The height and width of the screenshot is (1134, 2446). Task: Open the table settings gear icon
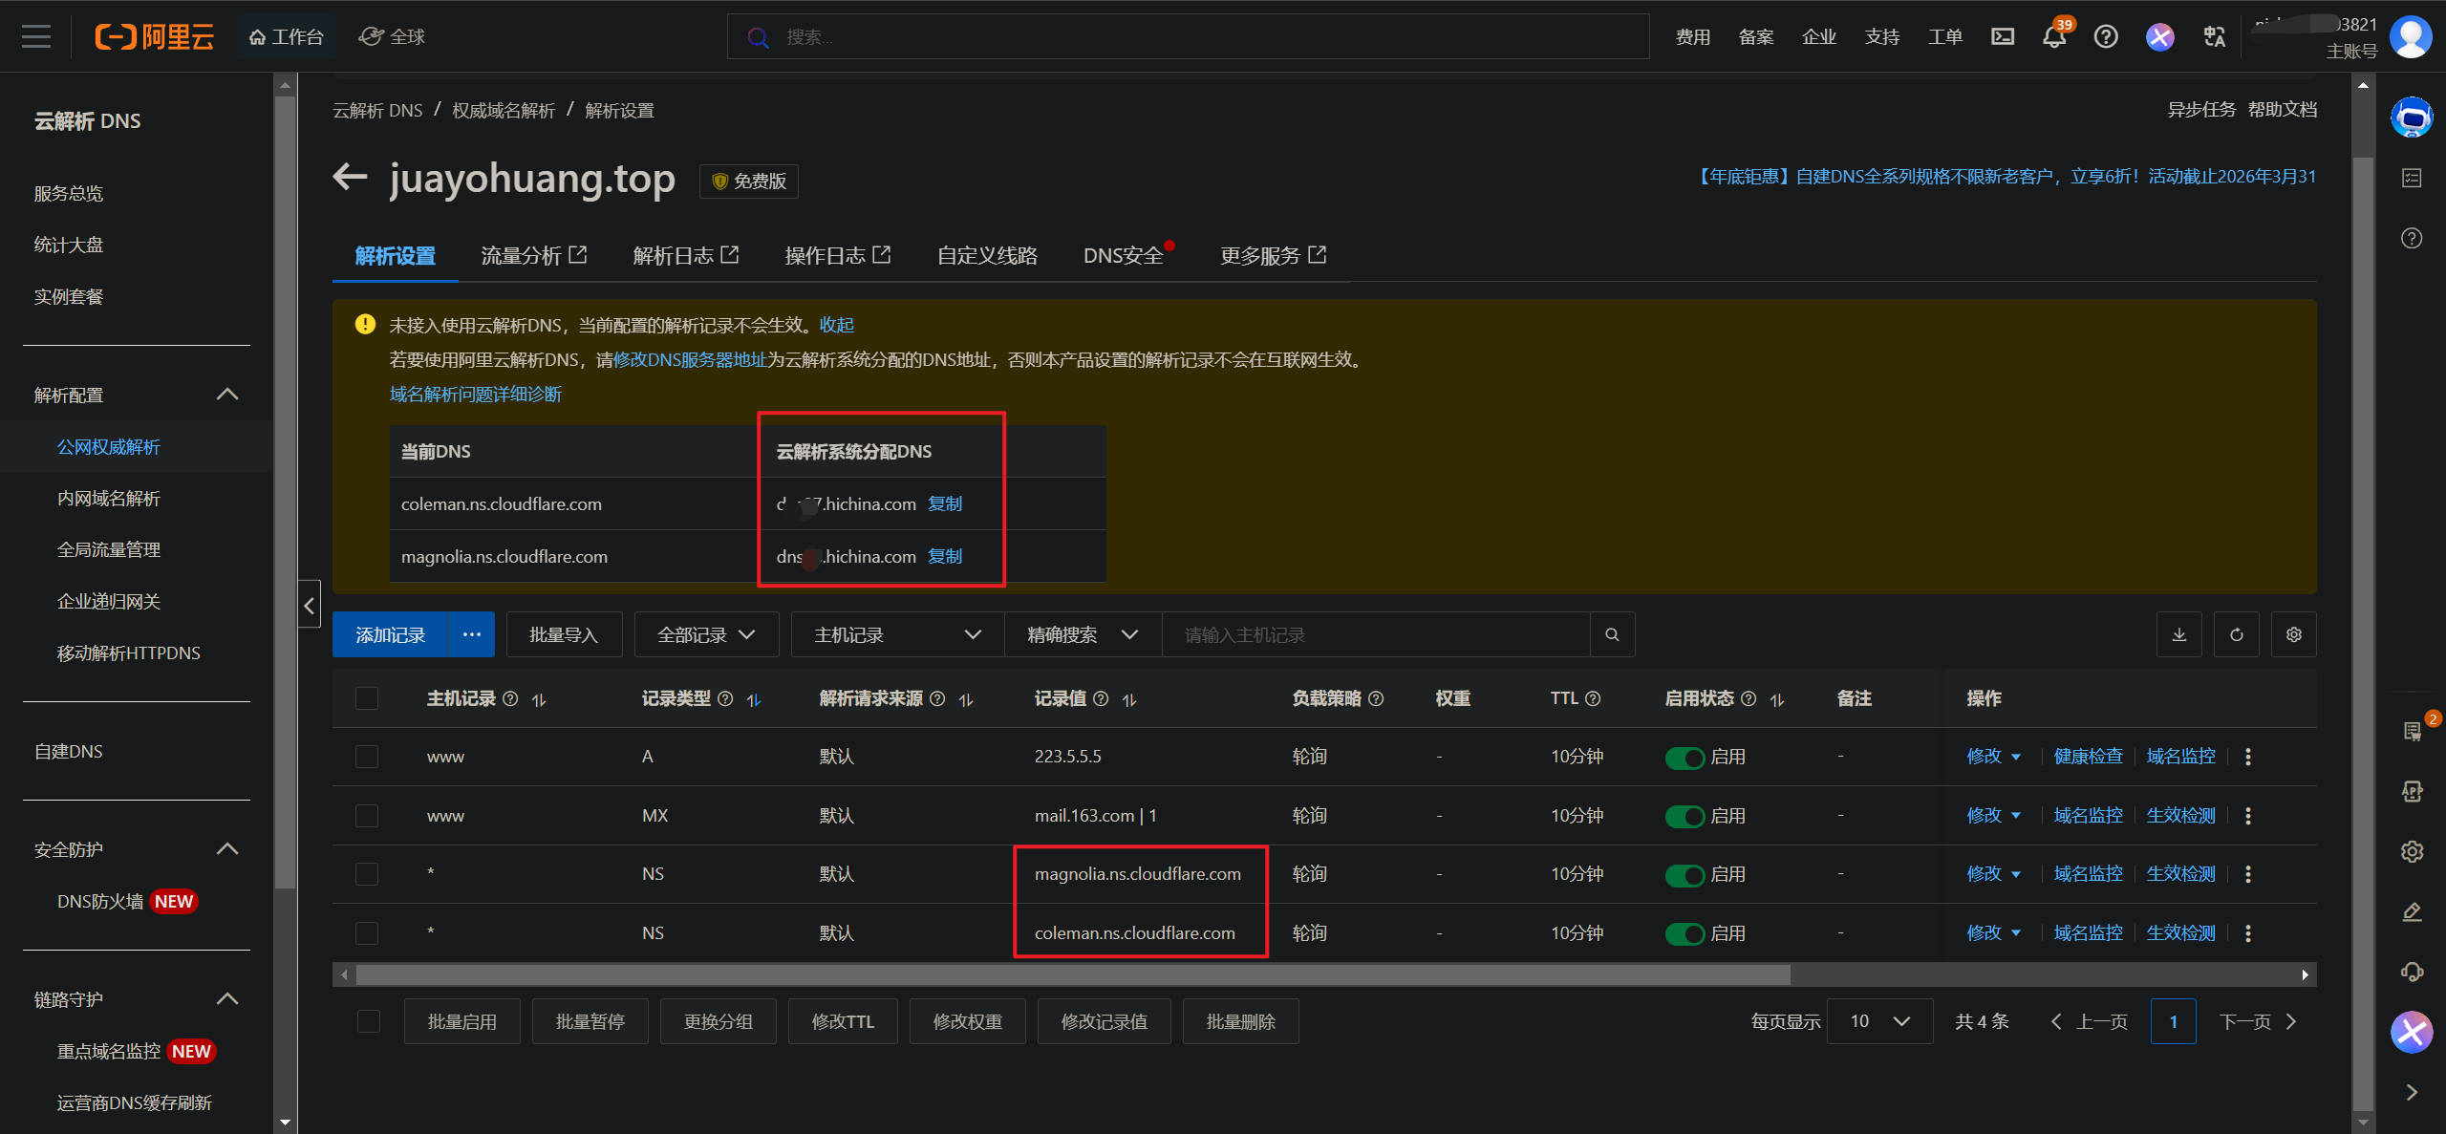click(x=2293, y=633)
